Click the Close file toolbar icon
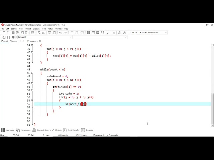 tap(22, 33)
